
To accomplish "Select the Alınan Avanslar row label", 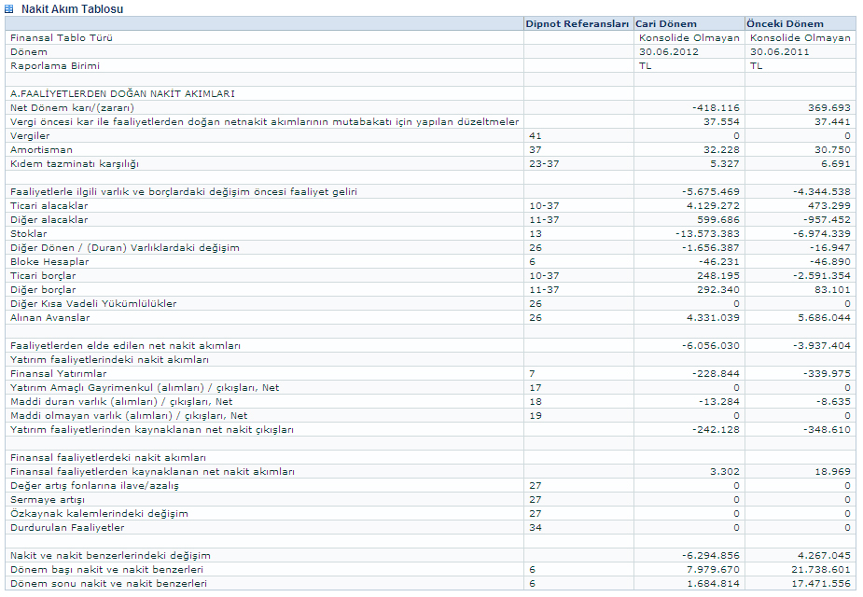I will (x=50, y=317).
